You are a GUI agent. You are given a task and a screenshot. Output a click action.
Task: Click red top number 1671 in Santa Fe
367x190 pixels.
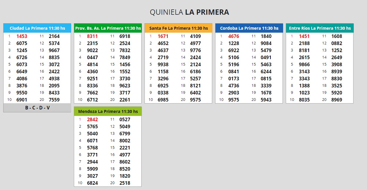[163, 36]
